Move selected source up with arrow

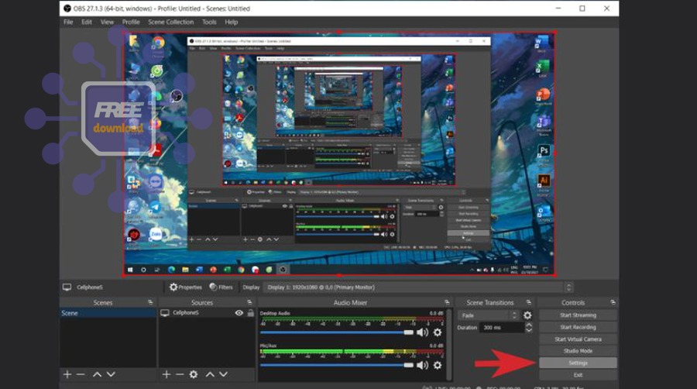[x=209, y=374]
